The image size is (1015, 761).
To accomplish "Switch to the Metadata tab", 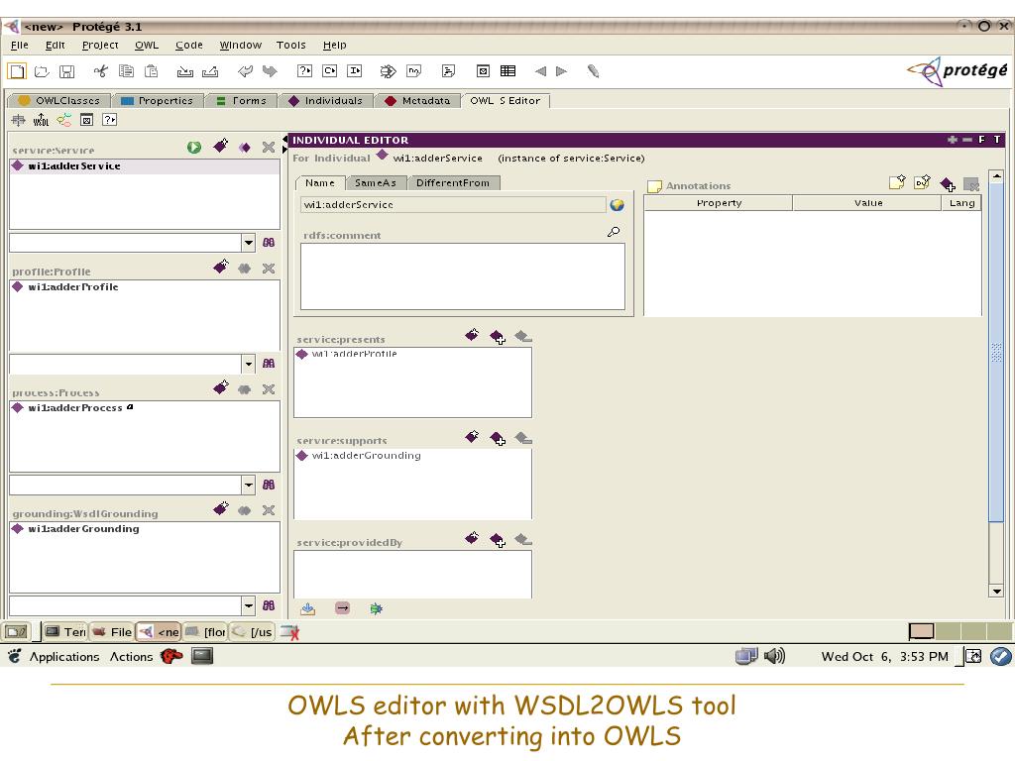I will (x=417, y=101).
